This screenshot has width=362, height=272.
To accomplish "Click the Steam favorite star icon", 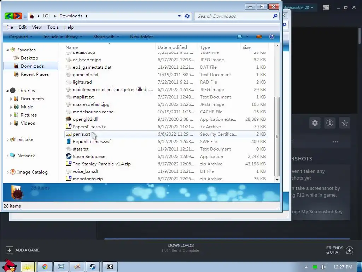I will point(344,123).
